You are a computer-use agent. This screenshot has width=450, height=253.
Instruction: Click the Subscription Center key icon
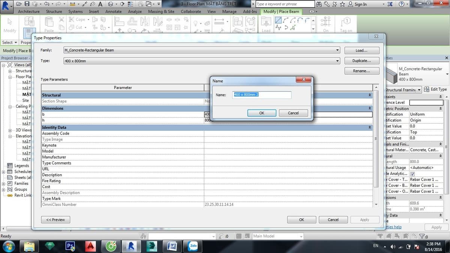click(327, 4)
